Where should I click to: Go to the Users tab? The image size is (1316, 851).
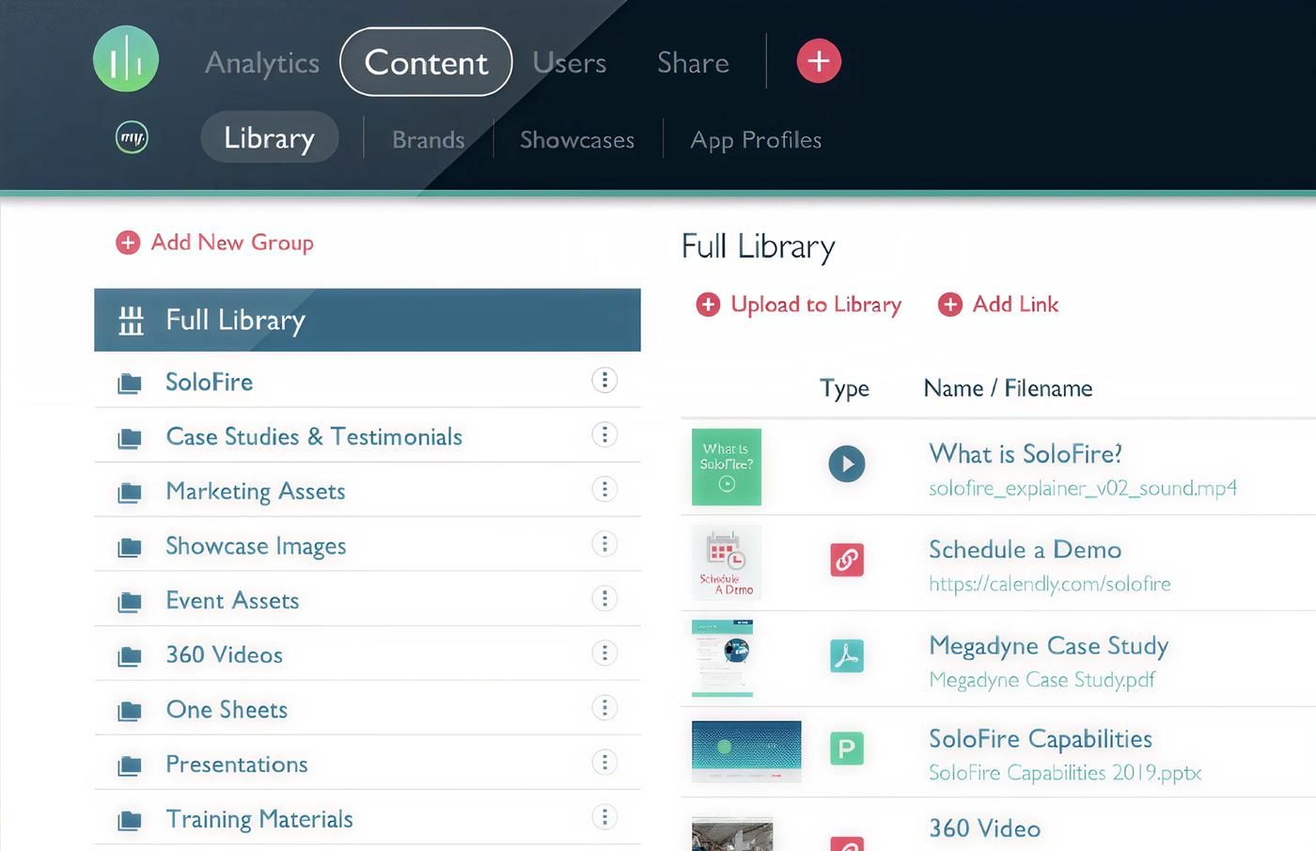[570, 63]
